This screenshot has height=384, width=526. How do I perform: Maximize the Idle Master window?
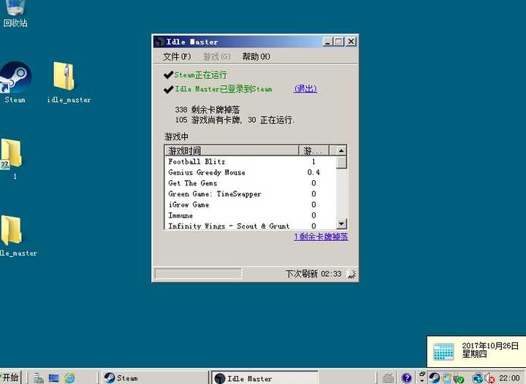click(339, 42)
